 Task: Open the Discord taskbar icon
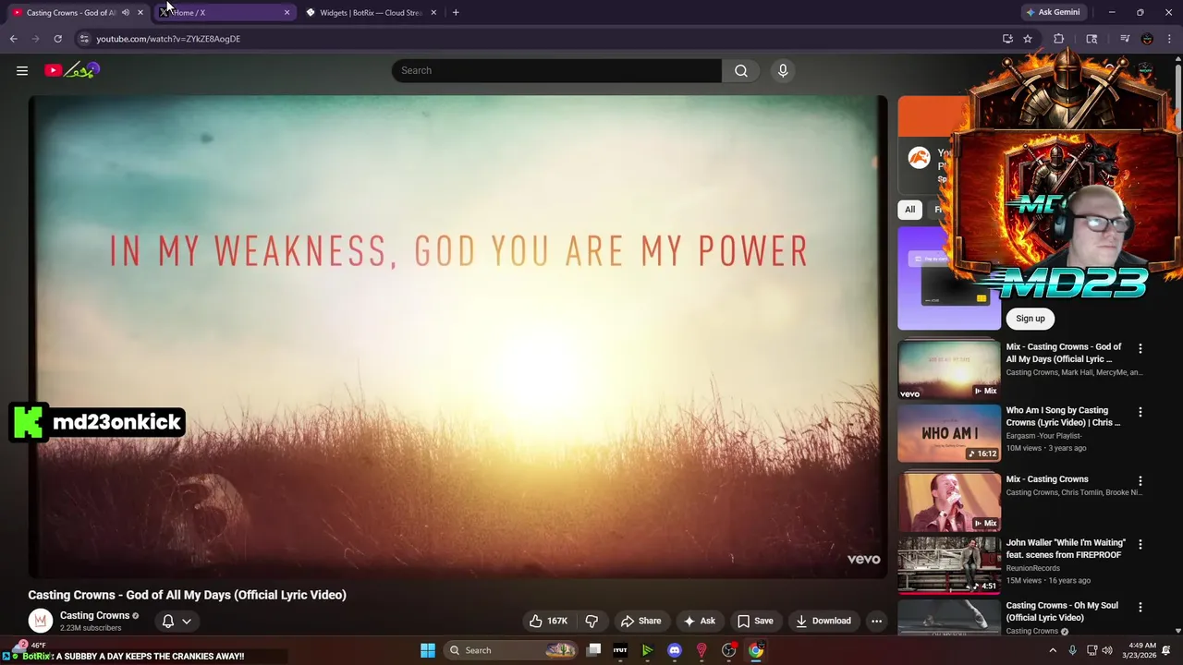click(x=675, y=650)
